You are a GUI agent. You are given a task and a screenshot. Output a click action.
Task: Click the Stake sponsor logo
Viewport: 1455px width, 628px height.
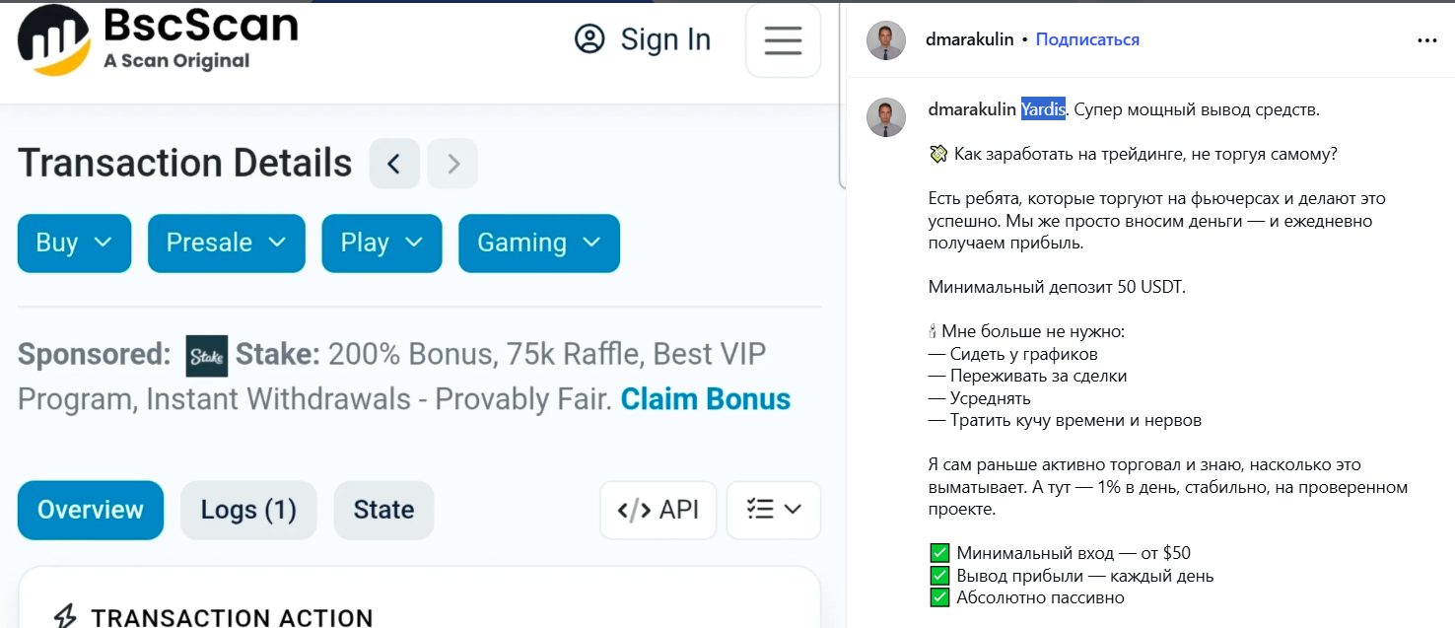point(206,356)
